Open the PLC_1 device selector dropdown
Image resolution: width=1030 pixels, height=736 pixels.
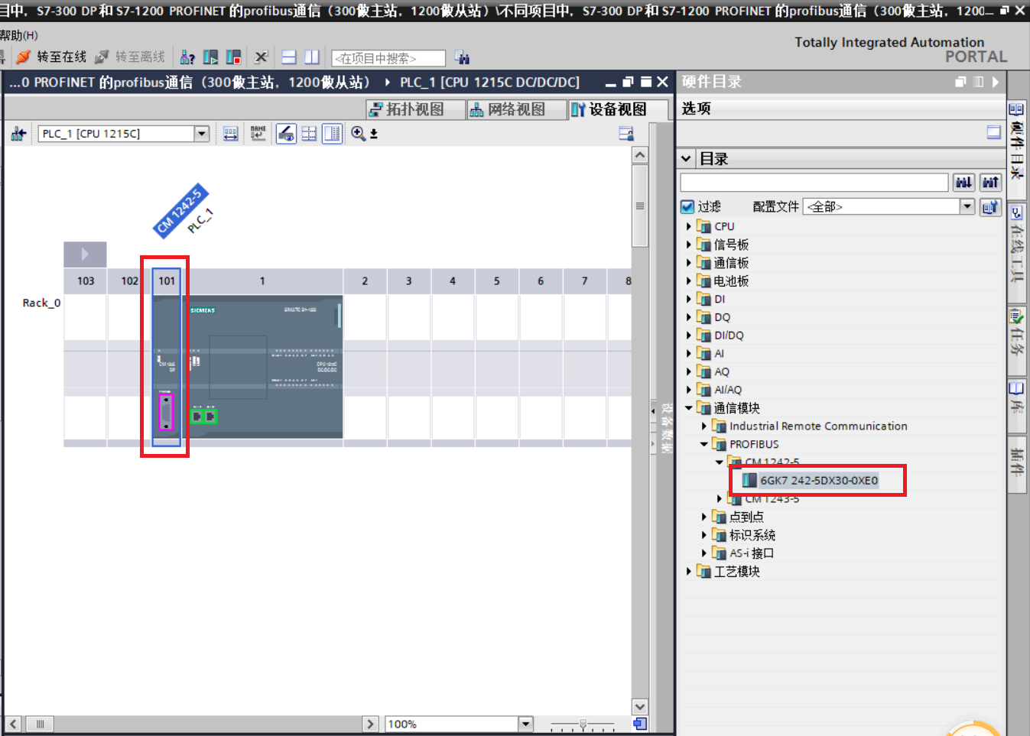(202, 134)
